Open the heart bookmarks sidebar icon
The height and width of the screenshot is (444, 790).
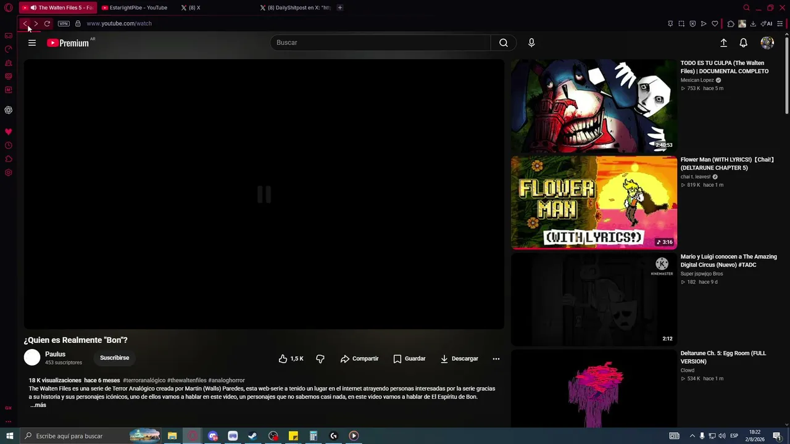coord(9,132)
